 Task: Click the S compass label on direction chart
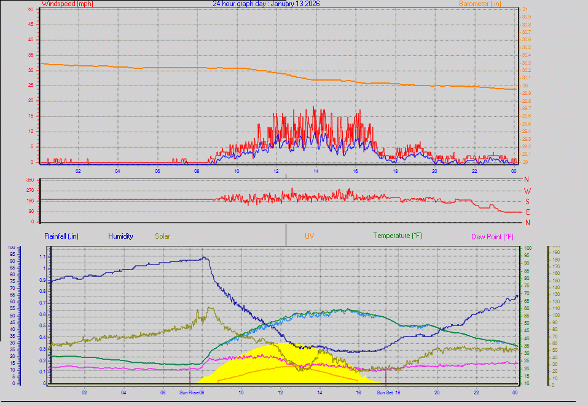[x=527, y=201]
